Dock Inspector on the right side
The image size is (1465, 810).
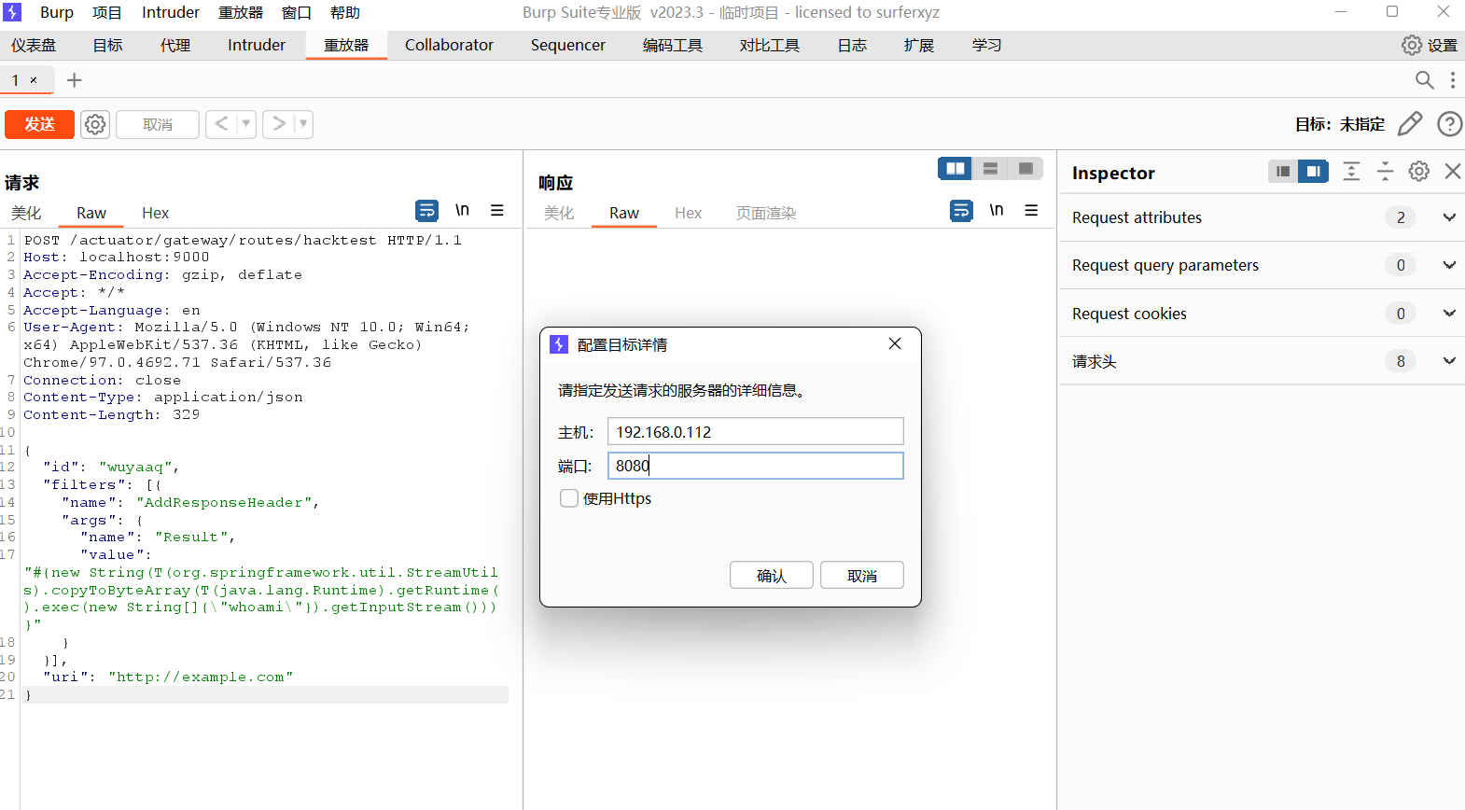tap(1313, 172)
